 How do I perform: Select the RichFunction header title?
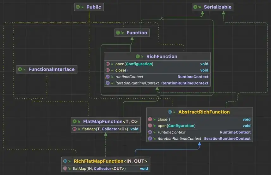click(162, 56)
